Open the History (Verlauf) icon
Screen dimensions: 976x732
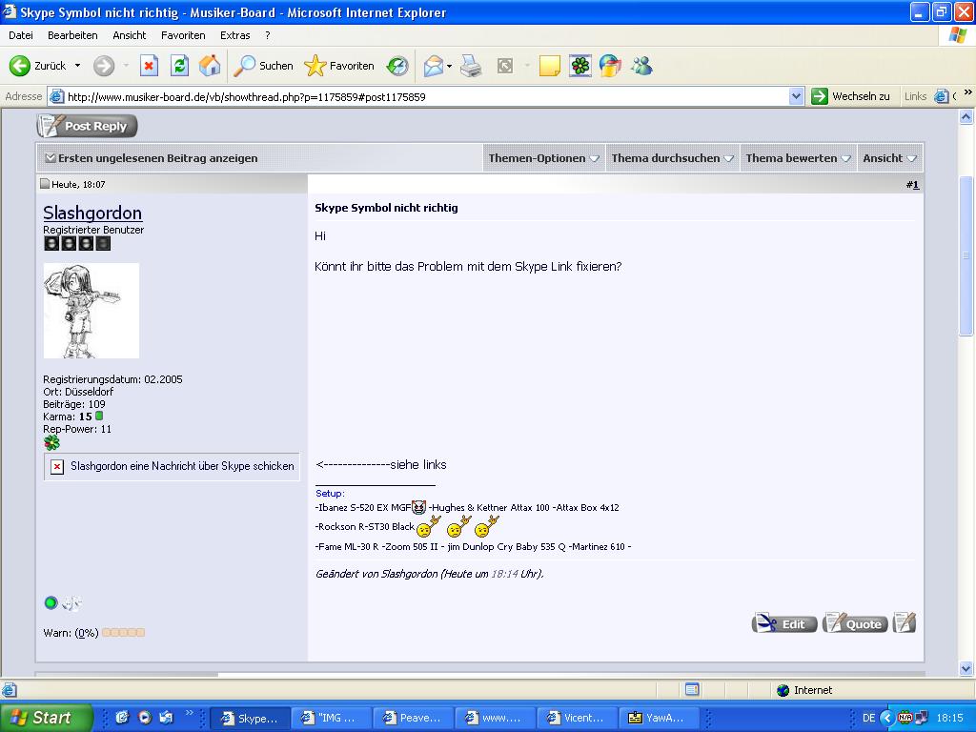397,66
